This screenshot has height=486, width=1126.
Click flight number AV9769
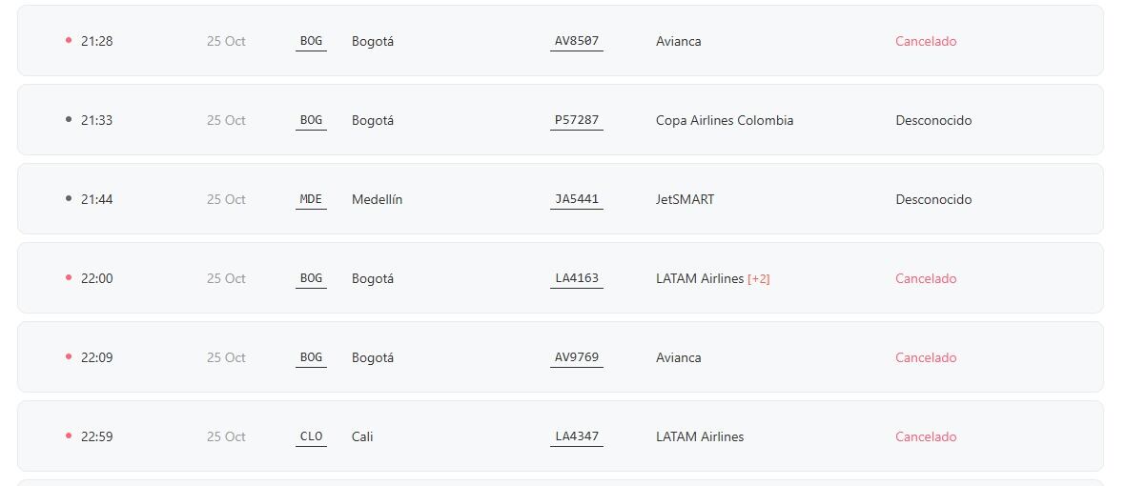point(577,357)
